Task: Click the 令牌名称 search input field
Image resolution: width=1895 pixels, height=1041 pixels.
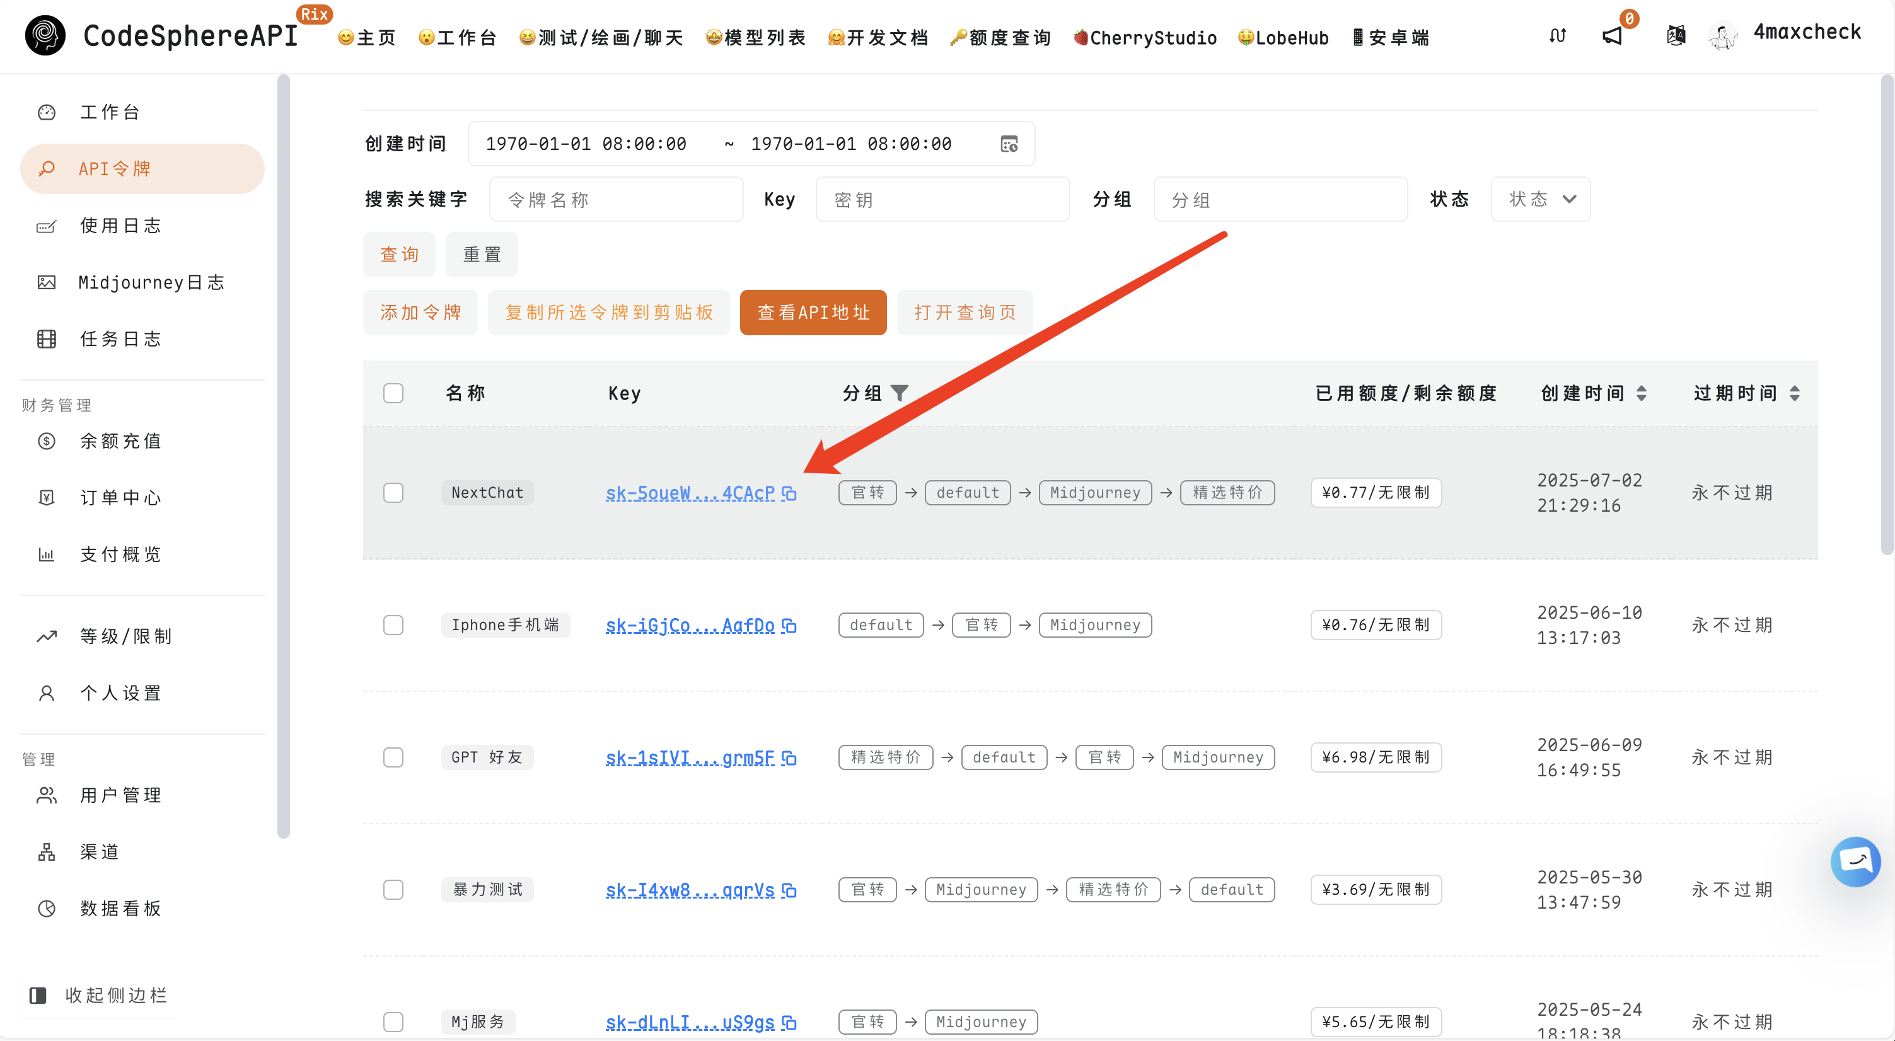Action: coord(616,199)
